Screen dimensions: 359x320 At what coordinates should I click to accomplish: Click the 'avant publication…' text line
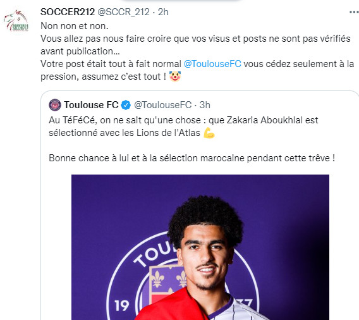point(80,51)
